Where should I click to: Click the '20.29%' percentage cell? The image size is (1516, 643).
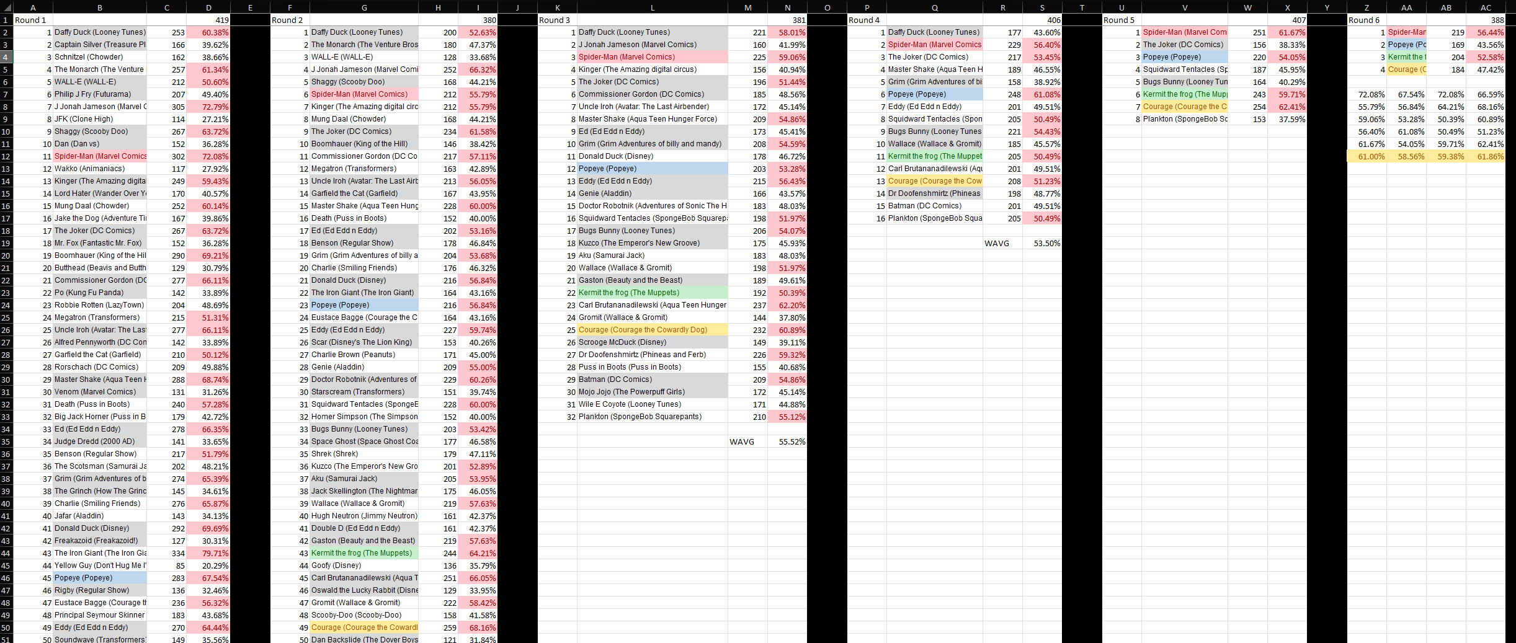pos(208,565)
